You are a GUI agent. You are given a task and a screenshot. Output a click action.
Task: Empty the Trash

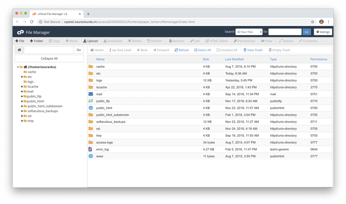(279, 50)
